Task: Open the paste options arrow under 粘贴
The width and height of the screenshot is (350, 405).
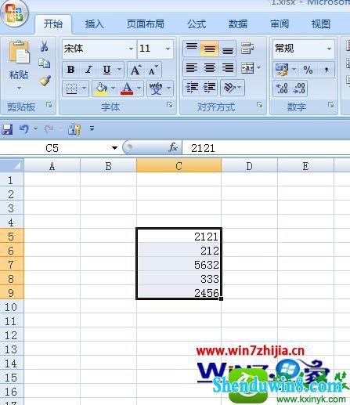Action: (19, 88)
